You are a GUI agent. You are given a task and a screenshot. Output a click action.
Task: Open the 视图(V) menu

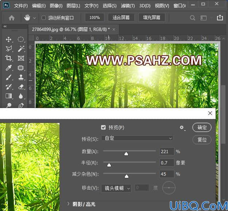pyautogui.click(x=162, y=6)
